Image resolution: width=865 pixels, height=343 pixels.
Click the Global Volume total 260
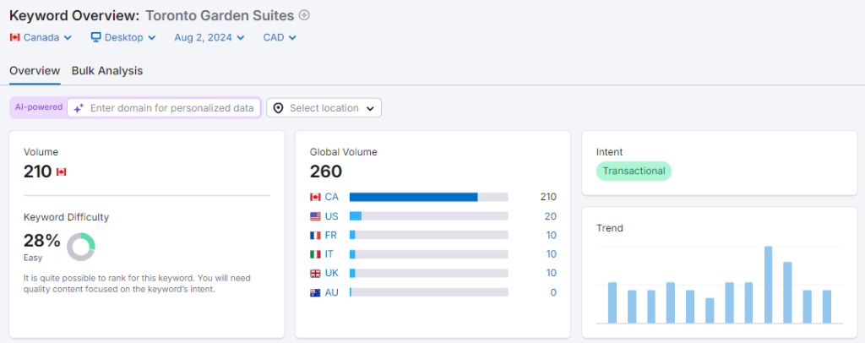326,171
